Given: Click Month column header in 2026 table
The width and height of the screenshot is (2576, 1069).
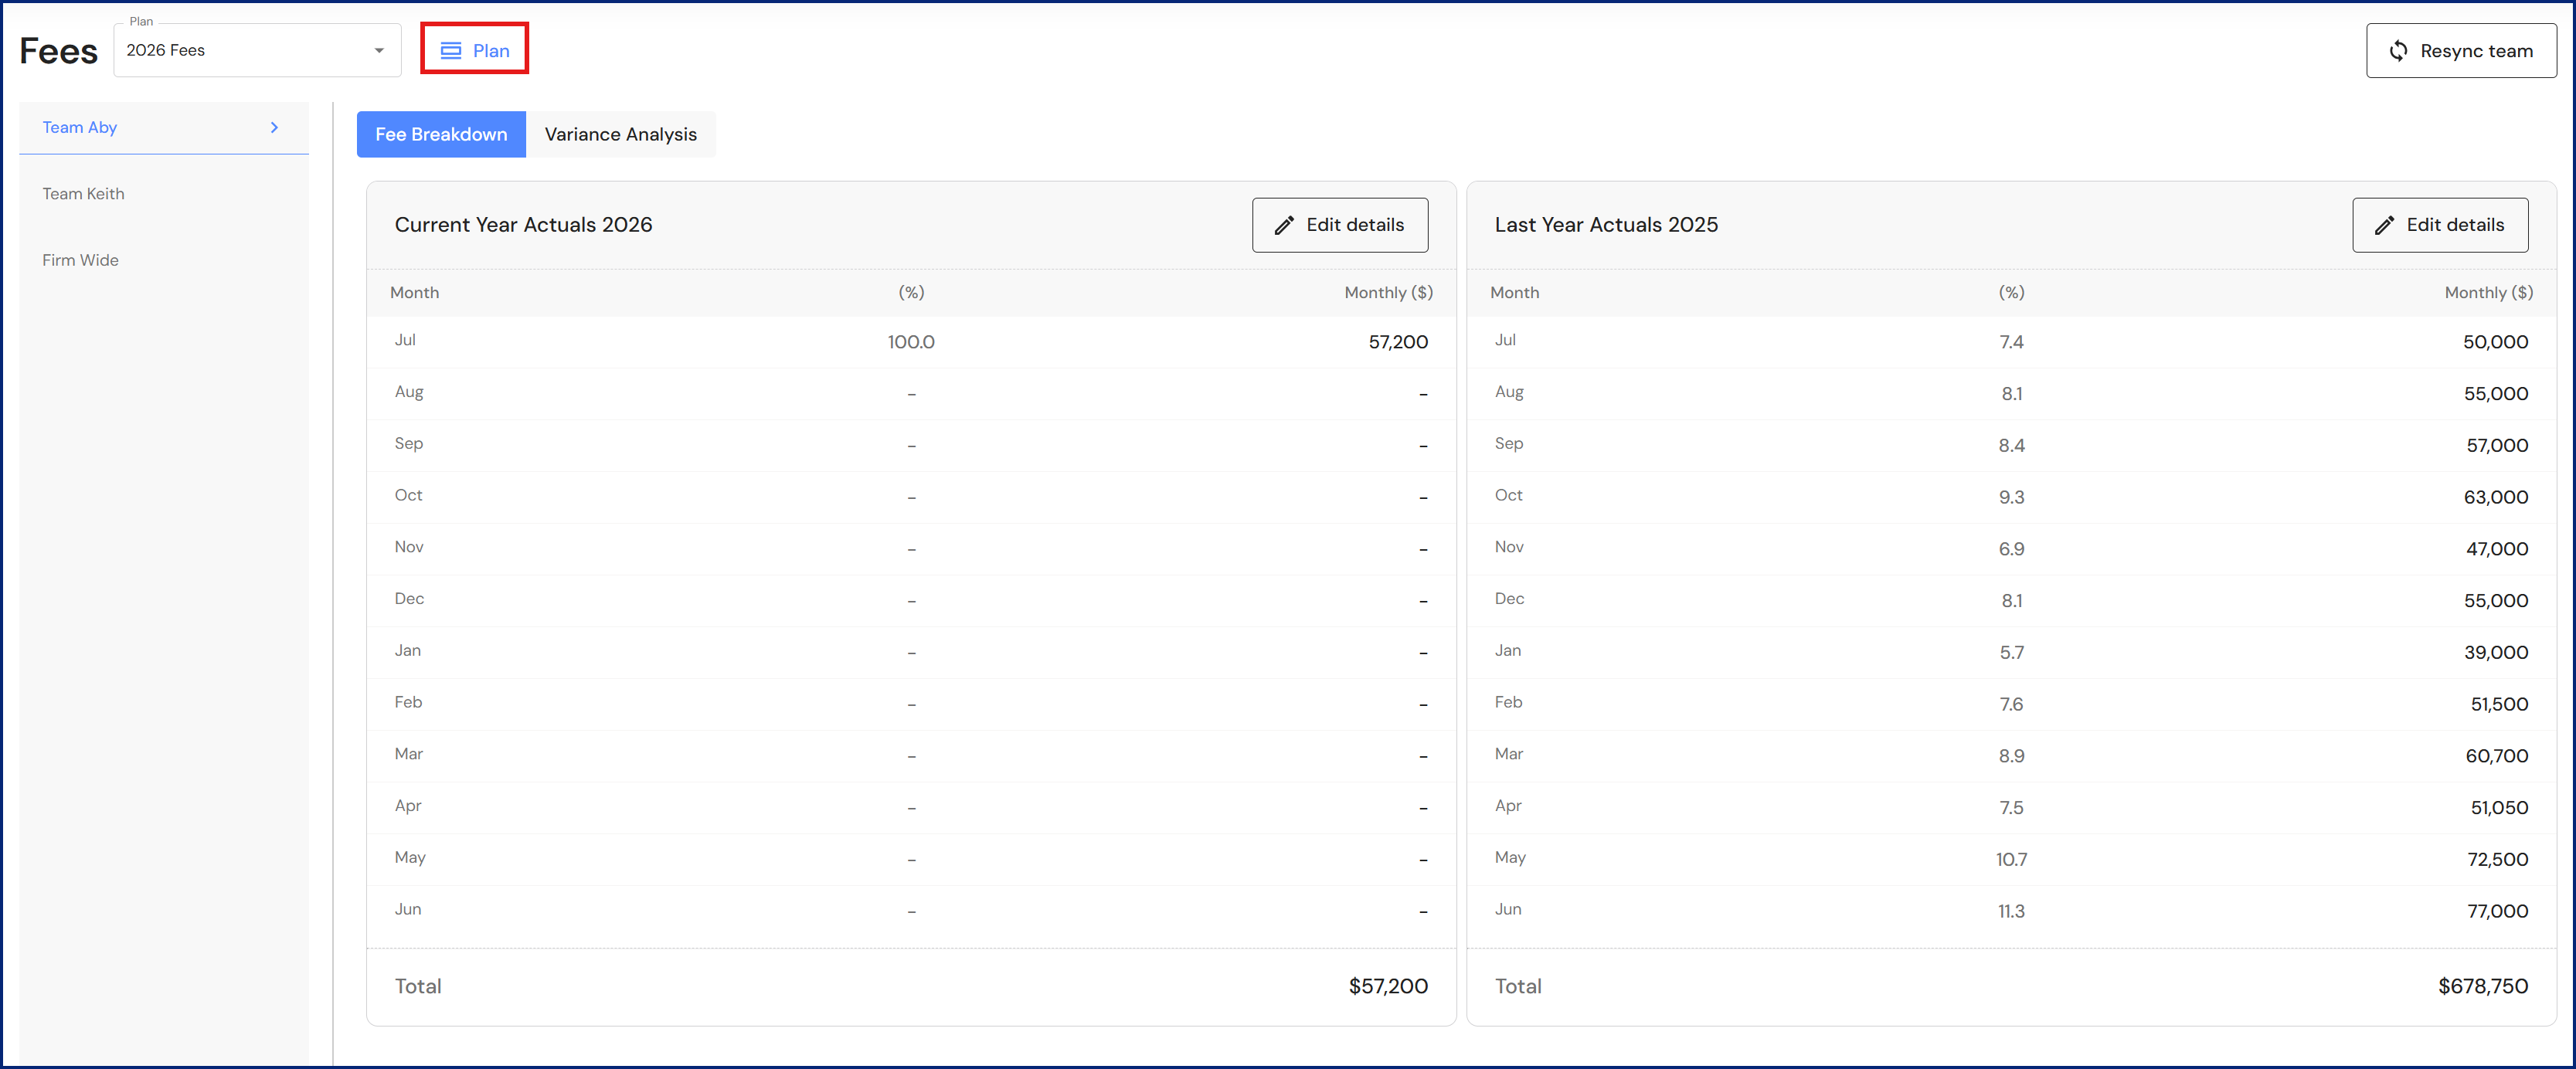Looking at the screenshot, I should coord(414,292).
